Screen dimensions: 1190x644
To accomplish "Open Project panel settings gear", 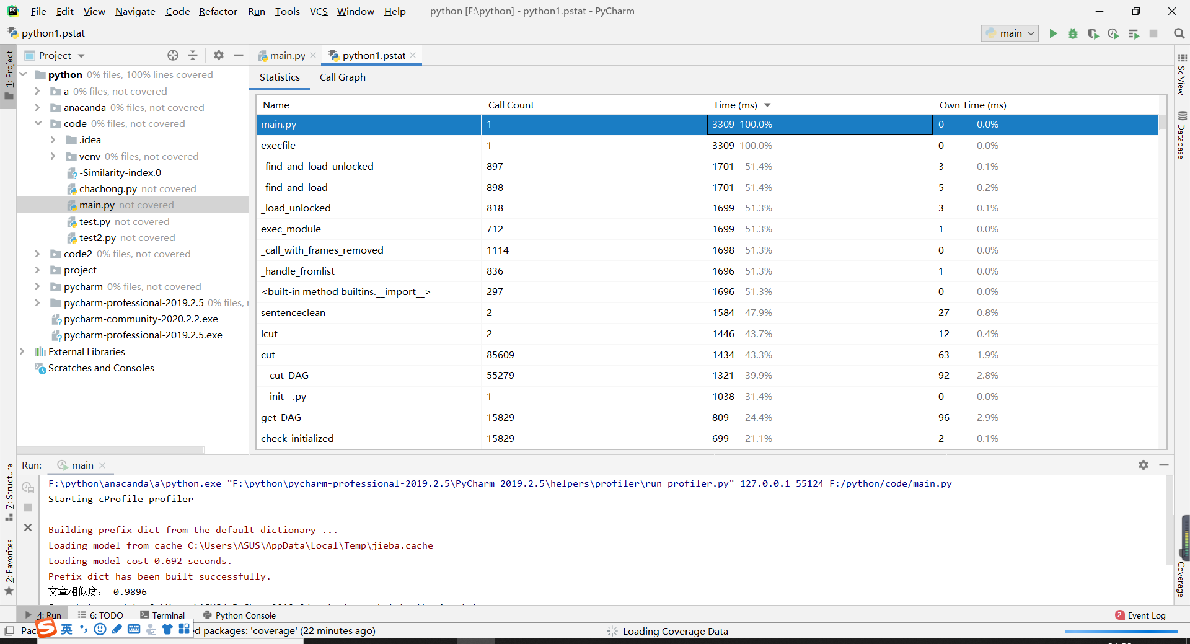I will coord(219,55).
